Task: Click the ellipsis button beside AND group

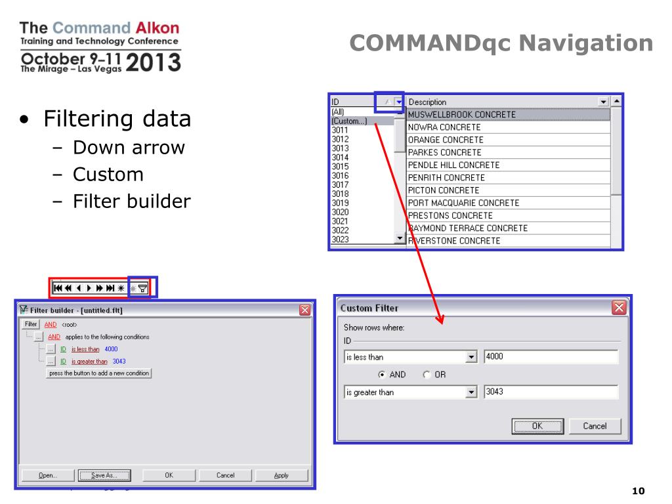Action: (39, 337)
